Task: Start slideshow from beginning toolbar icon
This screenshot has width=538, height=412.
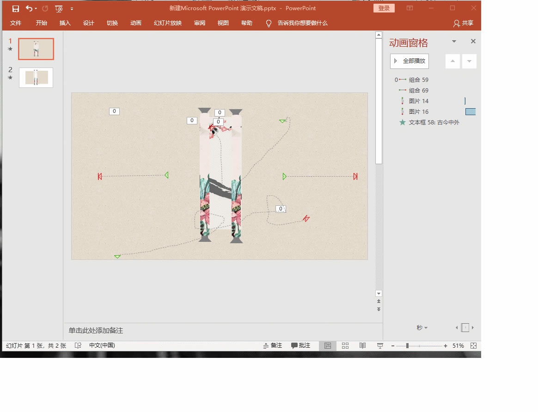Action: pyautogui.click(x=59, y=8)
